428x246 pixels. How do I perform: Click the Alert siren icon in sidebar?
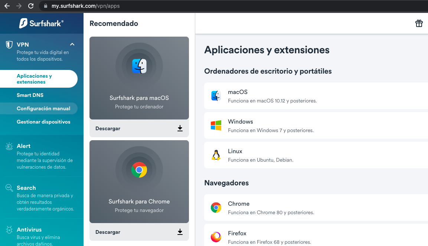(9, 146)
